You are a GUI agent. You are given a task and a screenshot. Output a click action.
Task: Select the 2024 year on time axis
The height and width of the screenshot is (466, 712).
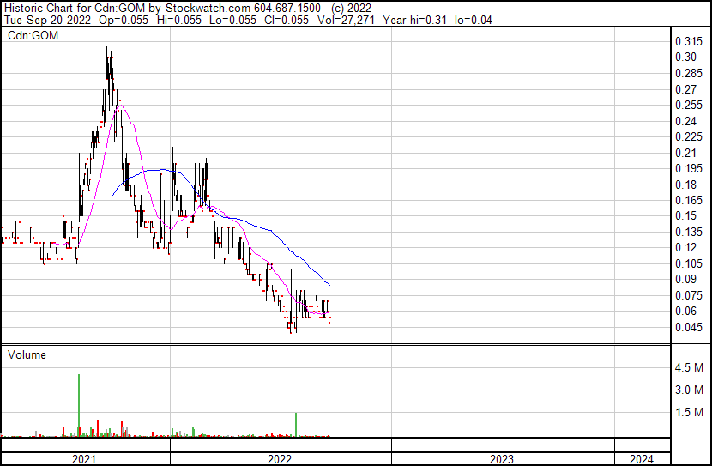[639, 459]
